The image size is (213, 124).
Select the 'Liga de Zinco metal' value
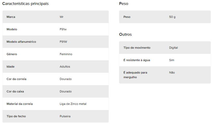click(x=73, y=104)
